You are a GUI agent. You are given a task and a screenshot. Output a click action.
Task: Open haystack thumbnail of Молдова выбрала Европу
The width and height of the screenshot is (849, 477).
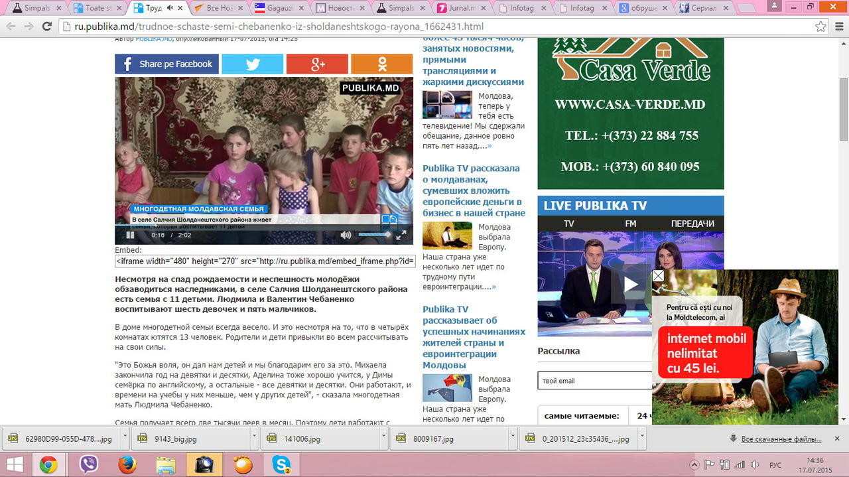pos(447,236)
